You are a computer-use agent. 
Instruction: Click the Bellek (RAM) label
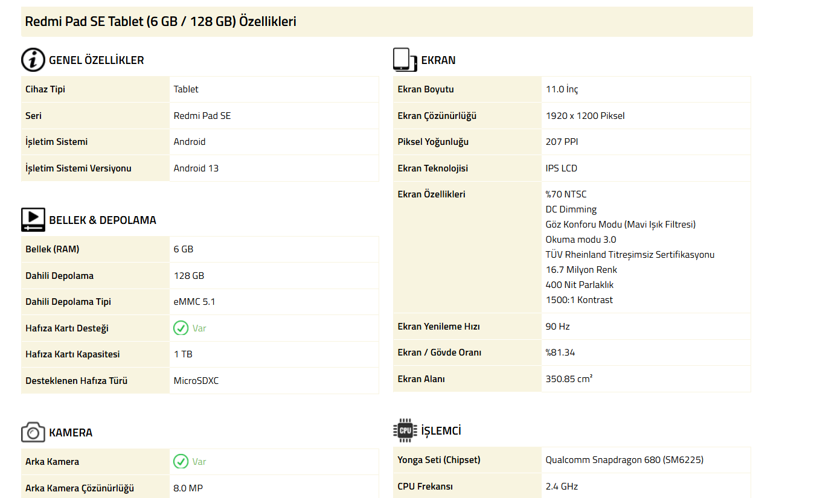53,249
